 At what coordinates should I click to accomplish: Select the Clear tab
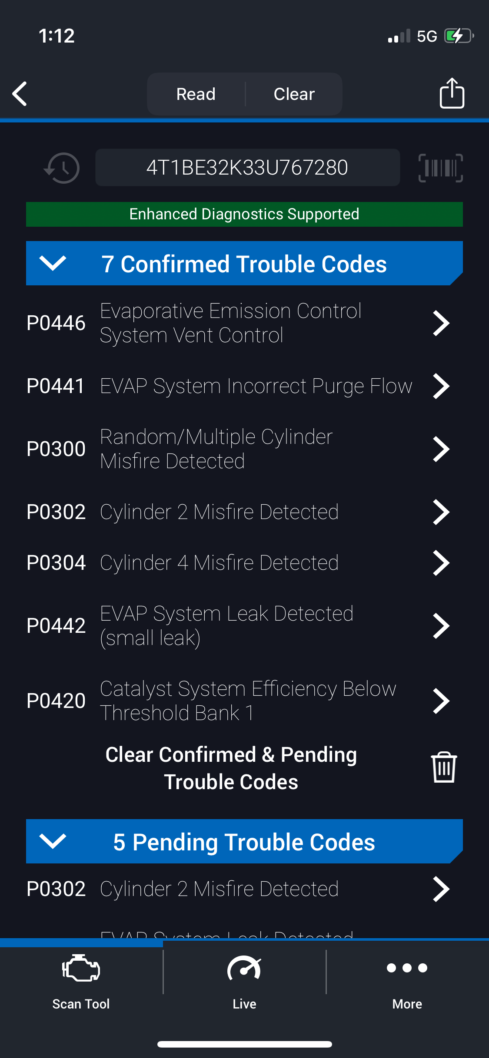pos(294,94)
